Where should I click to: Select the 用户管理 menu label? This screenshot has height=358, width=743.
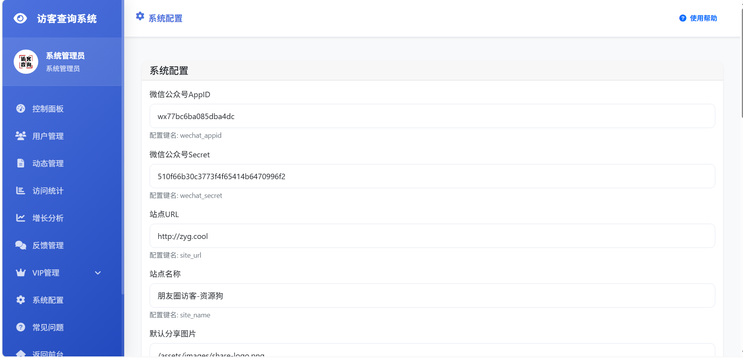pos(48,136)
